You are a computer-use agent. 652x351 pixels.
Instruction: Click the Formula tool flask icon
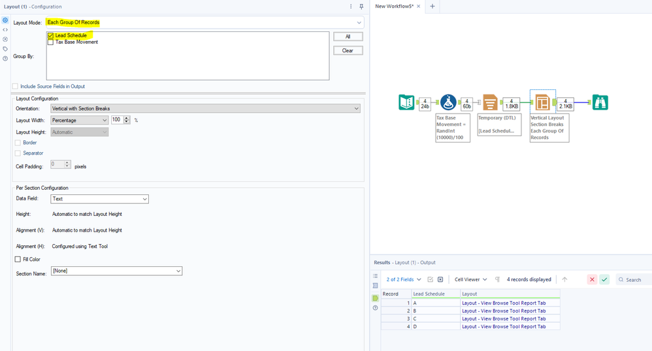pos(448,102)
